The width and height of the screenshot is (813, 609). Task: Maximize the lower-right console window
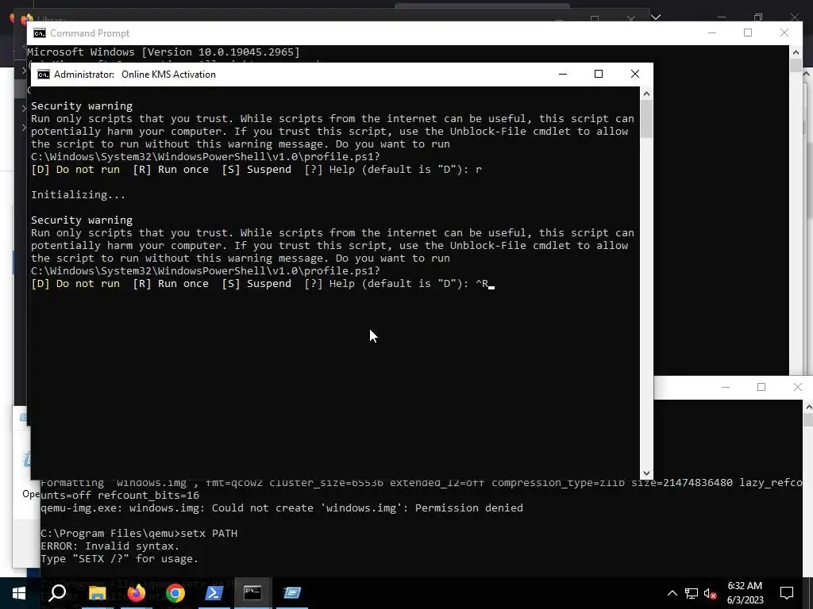click(x=761, y=387)
